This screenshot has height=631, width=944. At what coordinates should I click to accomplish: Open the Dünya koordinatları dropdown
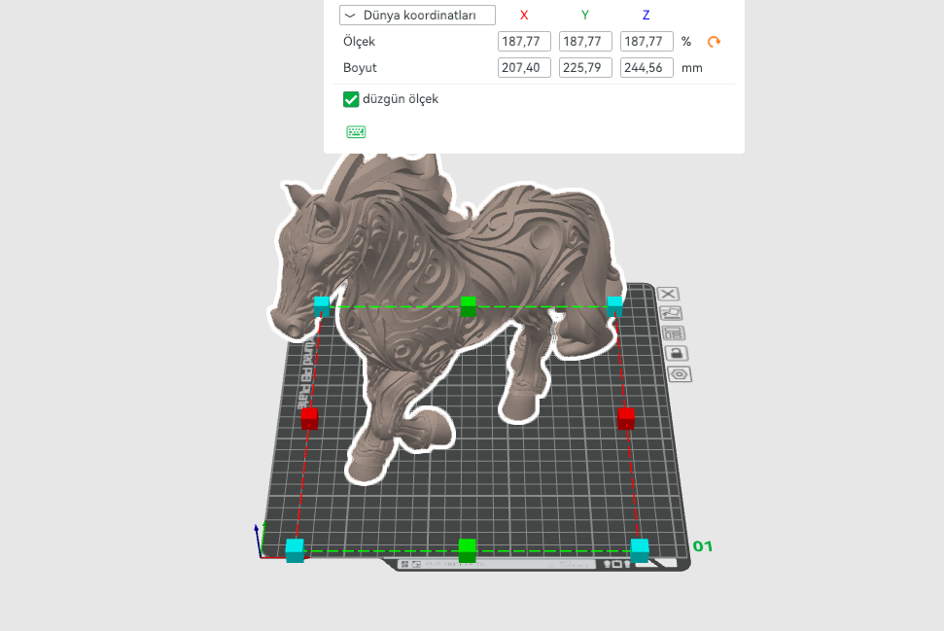[417, 16]
